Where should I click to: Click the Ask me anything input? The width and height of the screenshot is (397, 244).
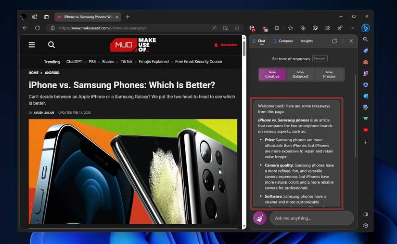coord(311,218)
